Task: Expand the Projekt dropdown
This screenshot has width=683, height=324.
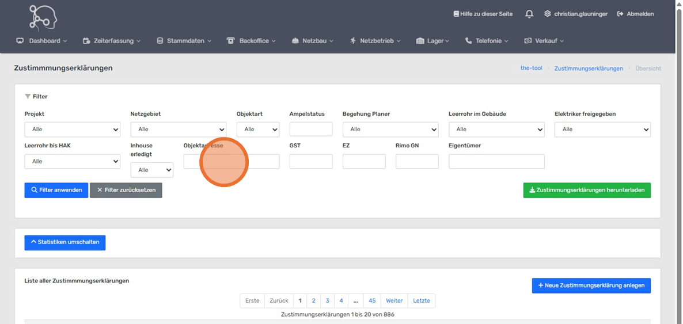Action: tap(72, 129)
